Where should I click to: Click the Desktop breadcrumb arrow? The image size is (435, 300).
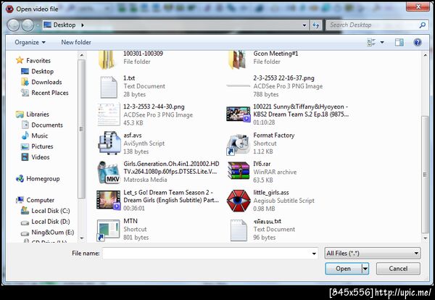click(x=83, y=25)
